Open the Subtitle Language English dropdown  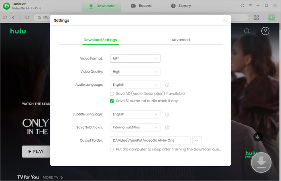[x=135, y=114]
